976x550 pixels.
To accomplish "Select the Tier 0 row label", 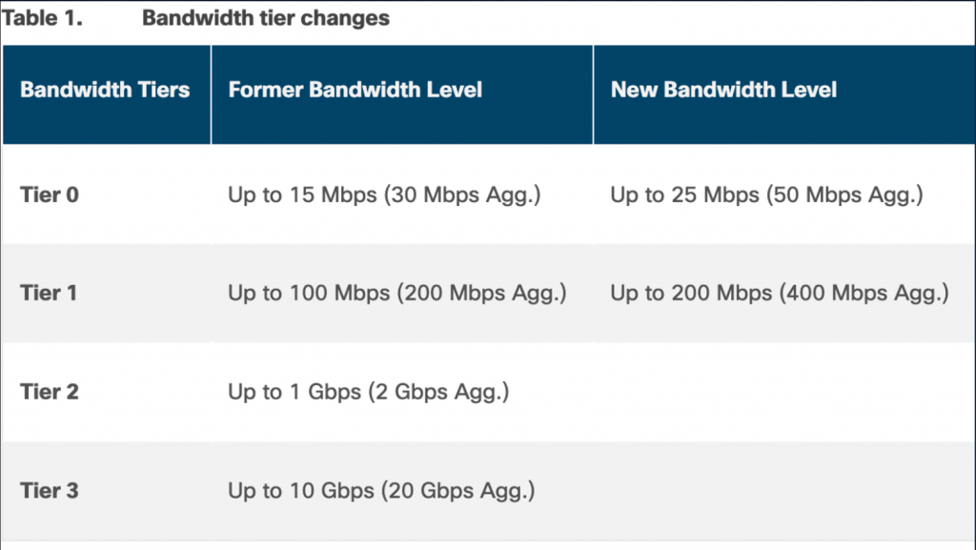I will click(x=50, y=195).
